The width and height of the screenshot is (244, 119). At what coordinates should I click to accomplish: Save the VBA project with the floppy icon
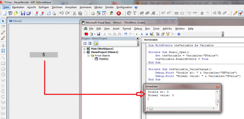click(x=99, y=34)
